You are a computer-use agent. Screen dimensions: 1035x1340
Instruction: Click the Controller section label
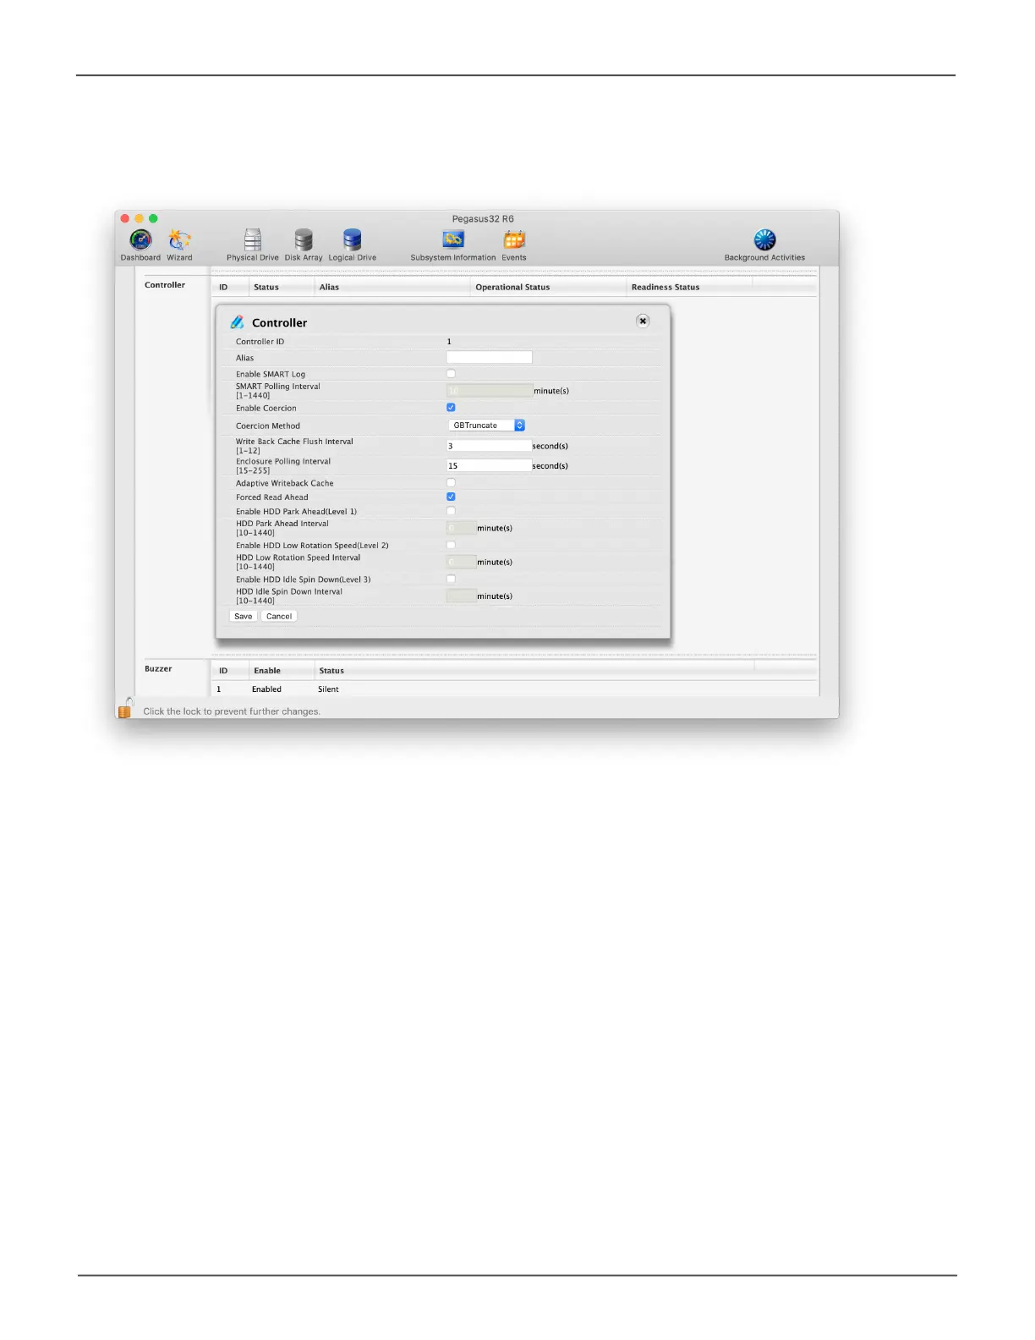[165, 284]
